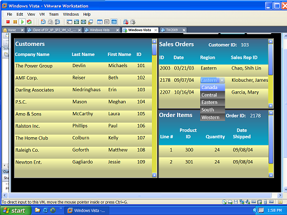Click VM console horizontal scroll right arrow
This screenshot has width=287, height=215.
[x=280, y=195]
